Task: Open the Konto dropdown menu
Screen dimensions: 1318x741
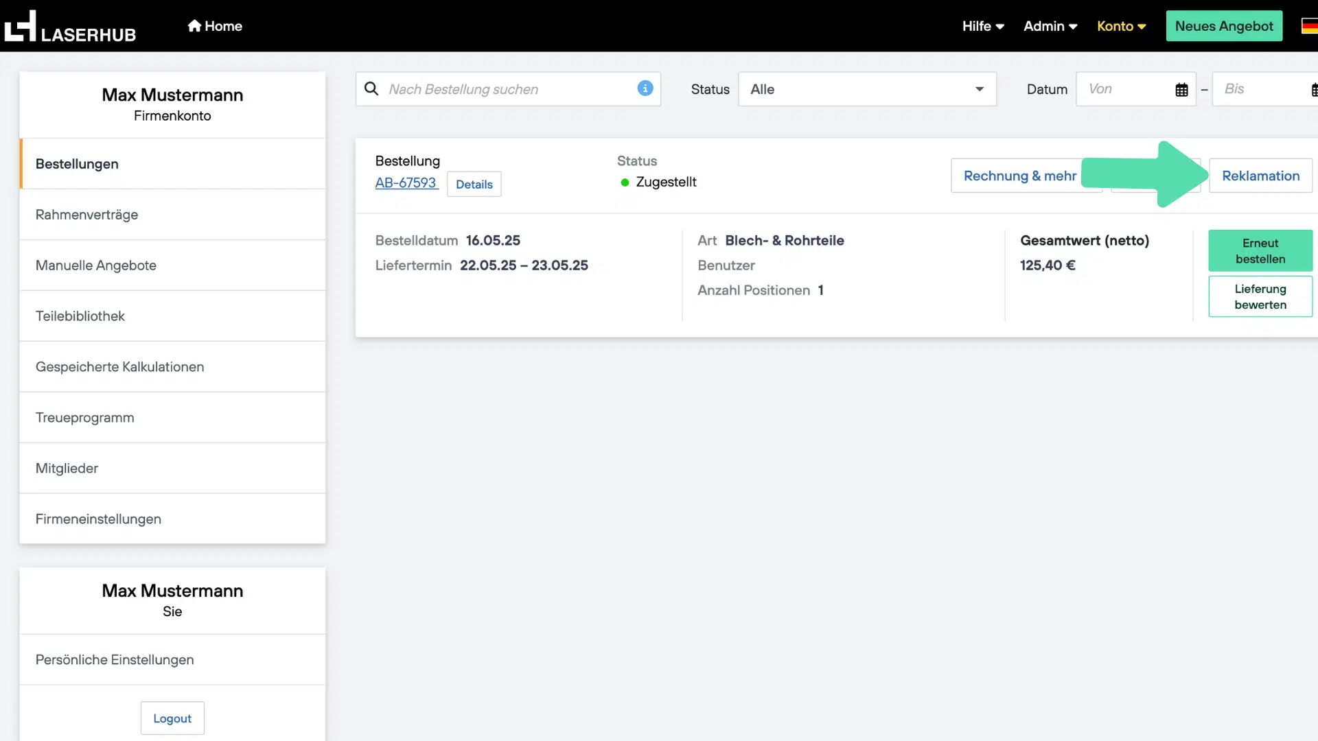Action: [x=1122, y=26]
